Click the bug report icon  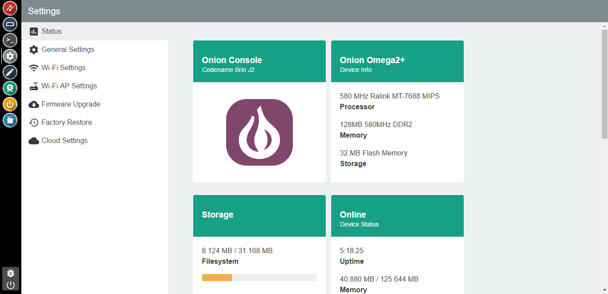(x=11, y=273)
